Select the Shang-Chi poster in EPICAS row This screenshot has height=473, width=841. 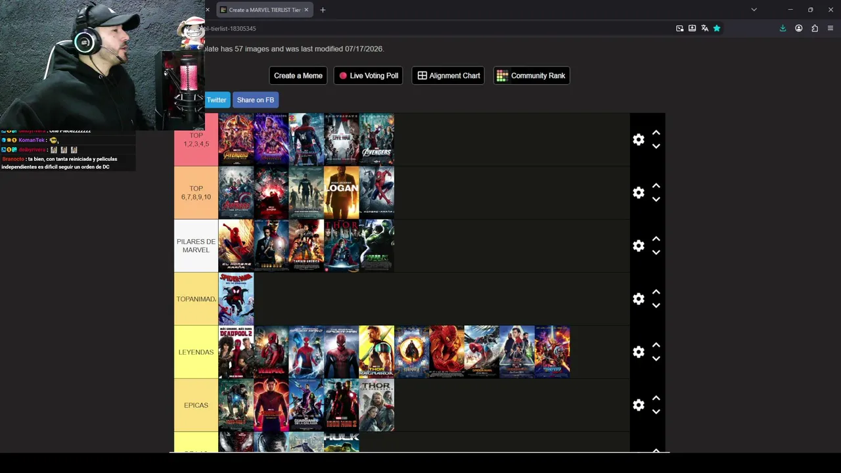click(271, 405)
